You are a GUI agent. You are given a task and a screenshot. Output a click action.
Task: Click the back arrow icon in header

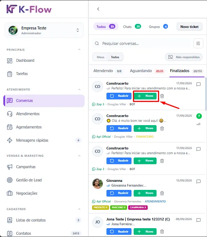coord(98,9)
